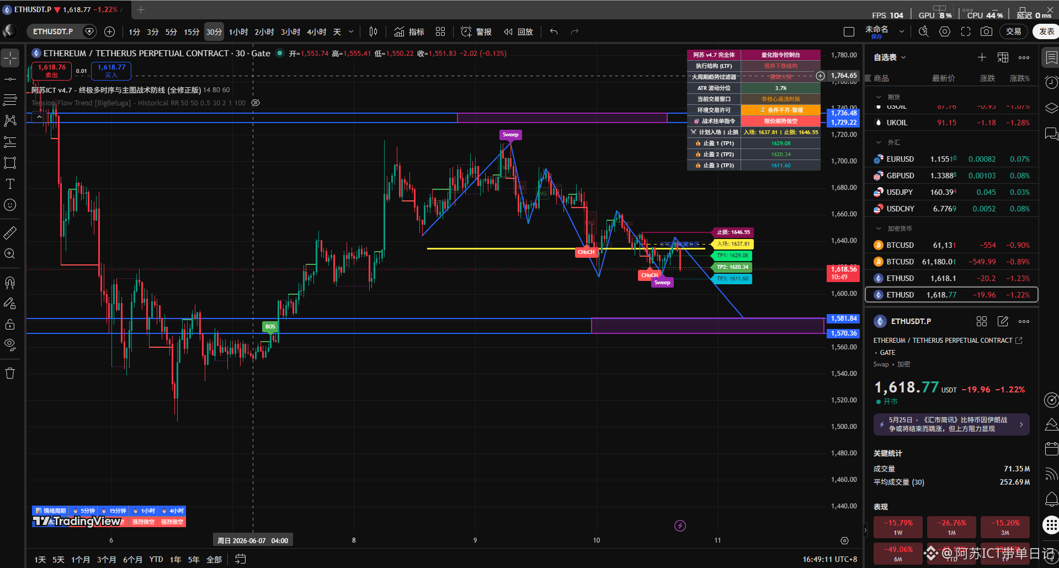
Task: Create an alert with 警报 button
Action: (x=476, y=32)
